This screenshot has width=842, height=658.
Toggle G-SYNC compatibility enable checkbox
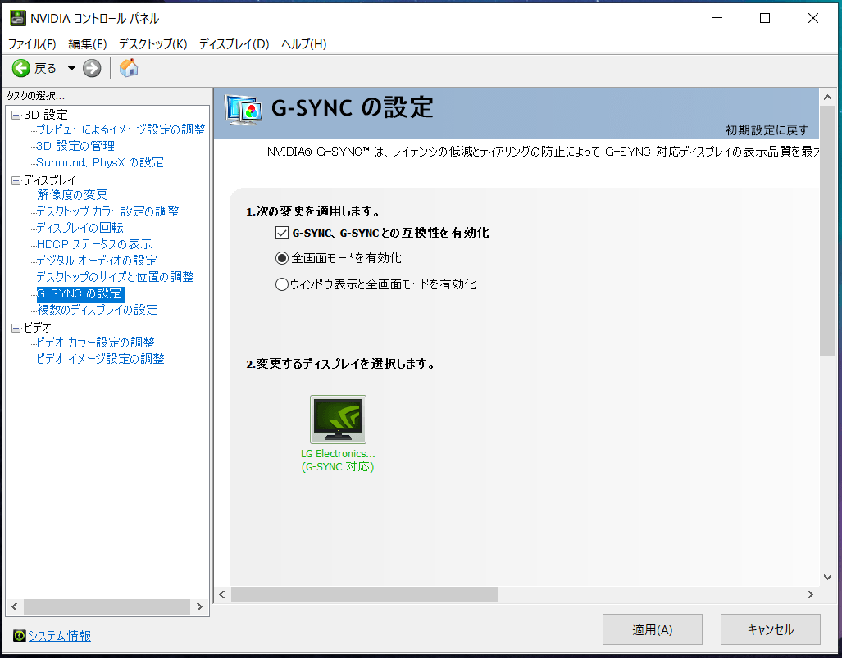click(x=282, y=233)
